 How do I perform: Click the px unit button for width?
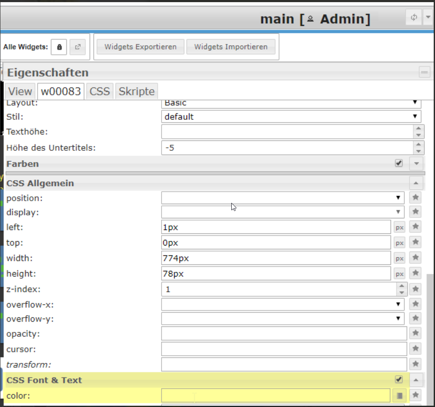400,258
